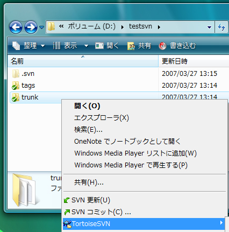Click the 開く open toolbar button
This screenshot has width=229, height=232.
107,46
